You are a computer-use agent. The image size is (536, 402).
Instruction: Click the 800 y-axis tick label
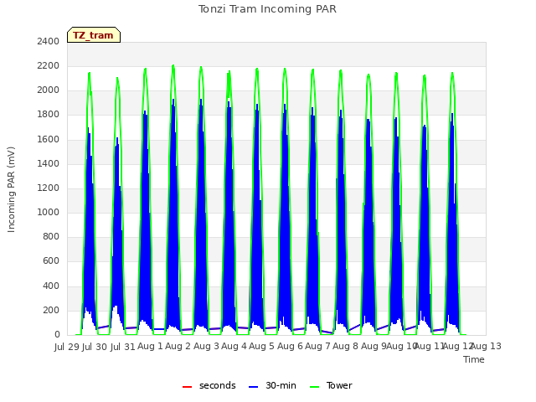pyautogui.click(x=51, y=236)
